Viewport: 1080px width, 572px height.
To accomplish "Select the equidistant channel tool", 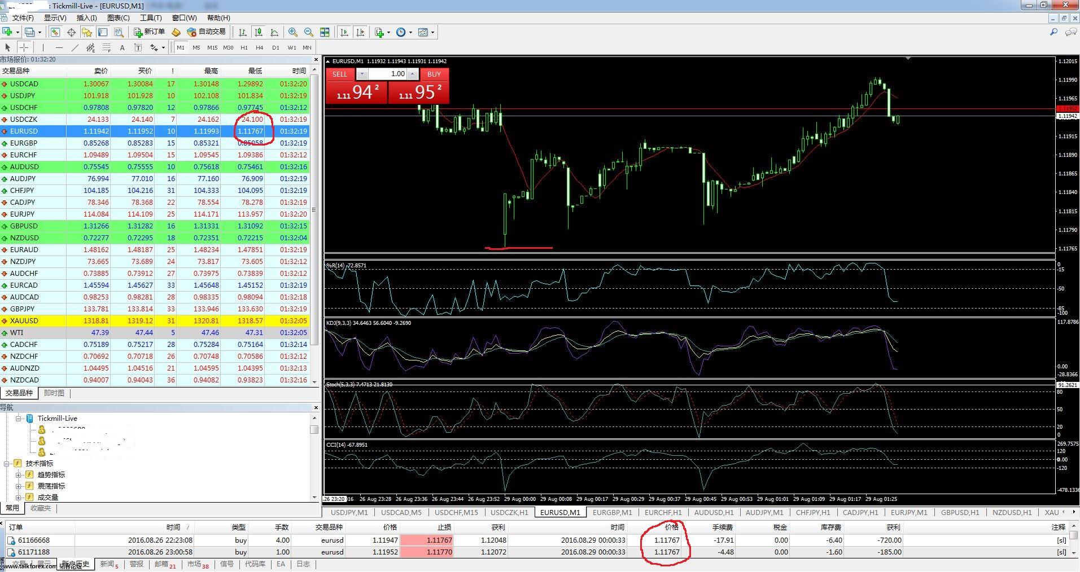I will pyautogui.click(x=90, y=47).
